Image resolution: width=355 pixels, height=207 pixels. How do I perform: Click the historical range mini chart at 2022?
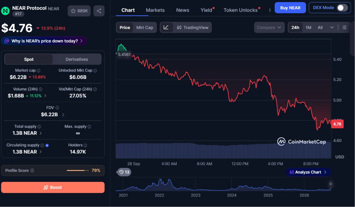tap(159, 185)
